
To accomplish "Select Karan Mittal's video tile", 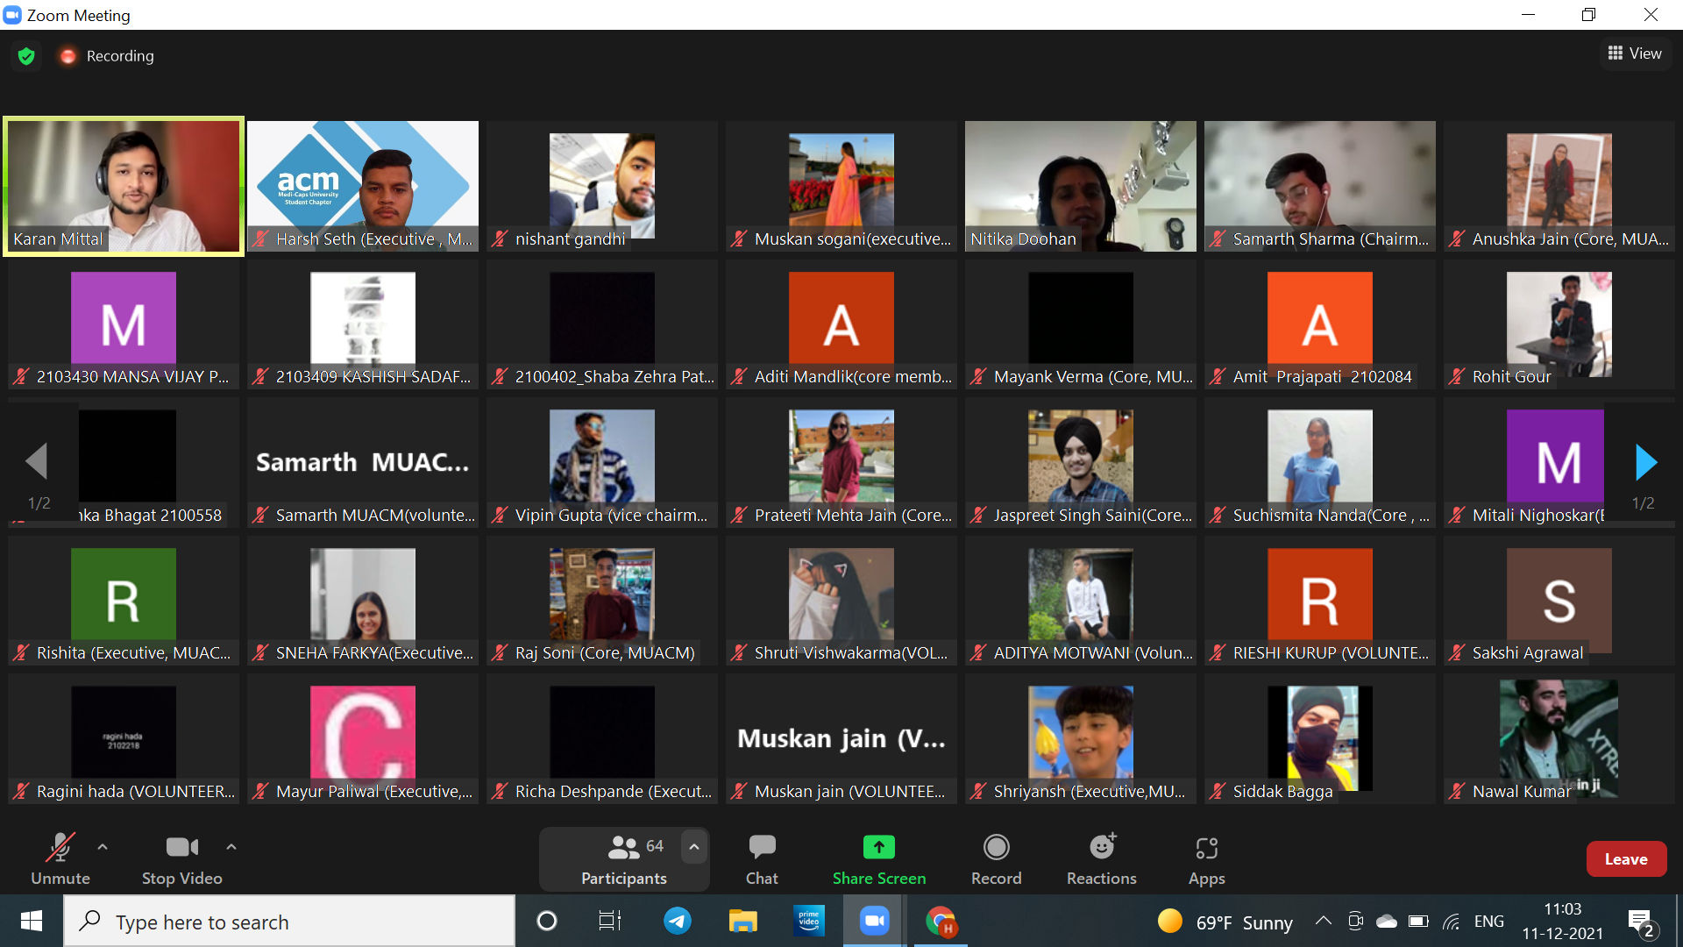I will tap(124, 186).
